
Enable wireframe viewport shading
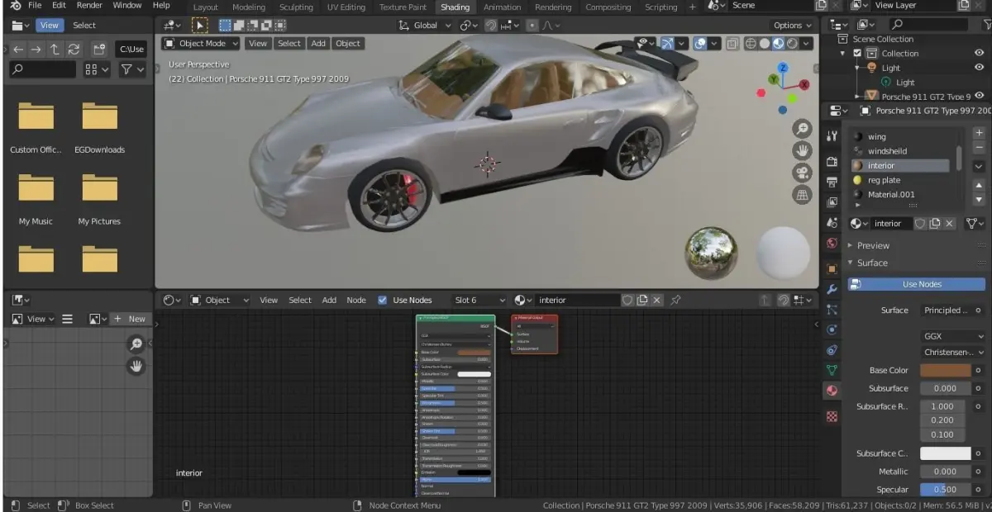(751, 44)
